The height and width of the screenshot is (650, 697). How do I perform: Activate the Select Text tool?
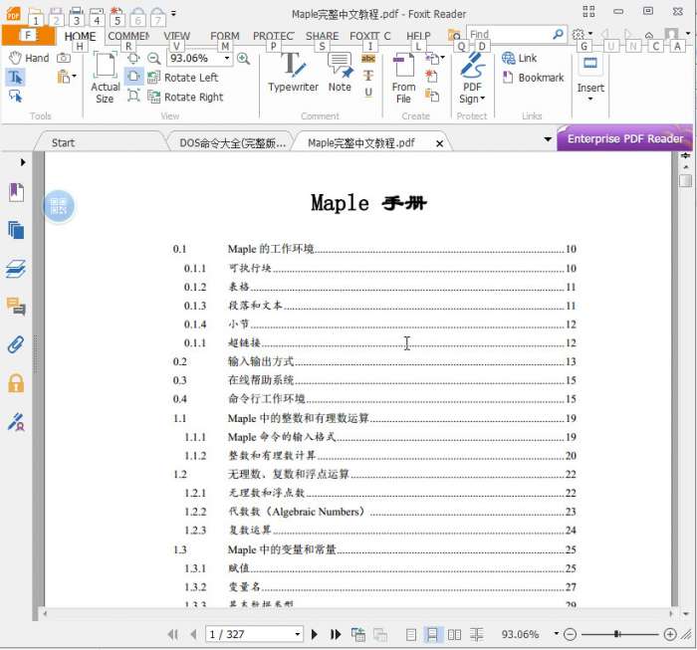point(16,78)
